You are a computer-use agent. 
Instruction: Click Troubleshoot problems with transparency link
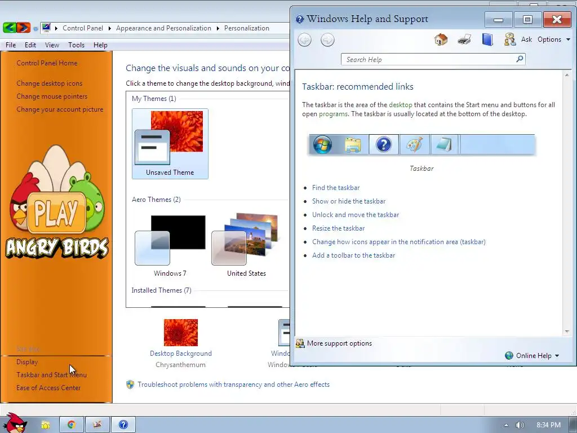tap(233, 385)
